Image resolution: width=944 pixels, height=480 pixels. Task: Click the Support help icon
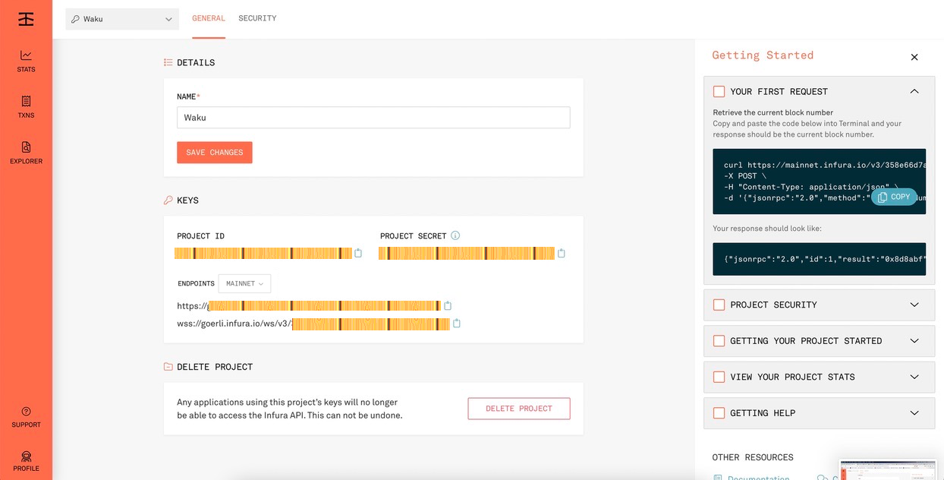26,412
